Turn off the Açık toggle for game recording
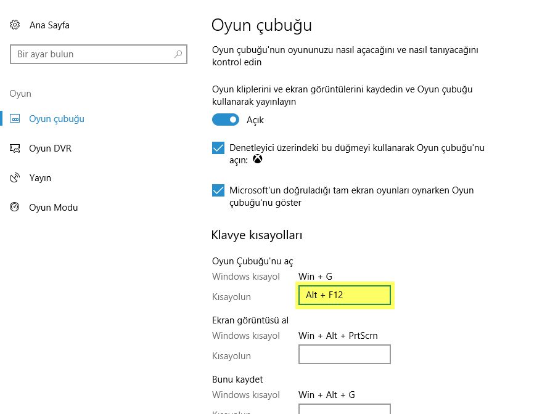 coord(225,120)
